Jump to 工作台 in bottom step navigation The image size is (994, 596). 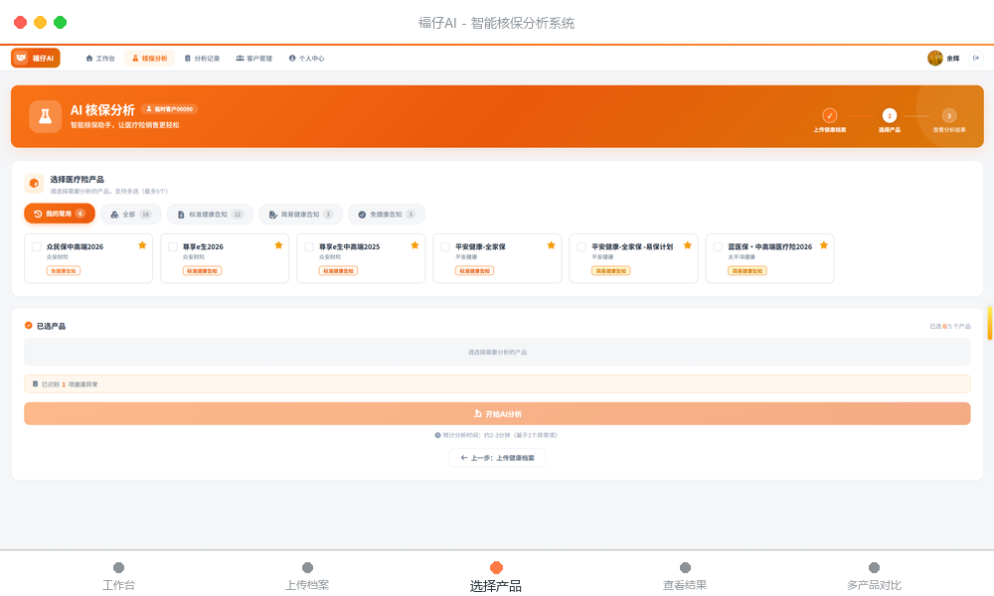point(118,576)
